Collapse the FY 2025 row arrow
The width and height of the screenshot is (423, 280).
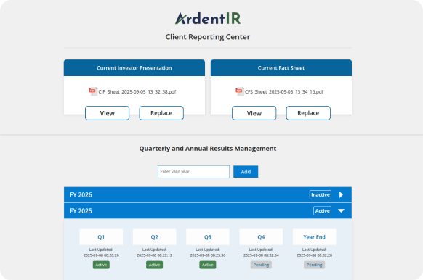pyautogui.click(x=342, y=210)
